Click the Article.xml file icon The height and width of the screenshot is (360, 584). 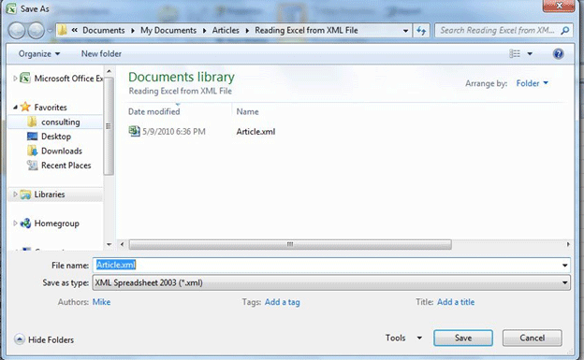(134, 131)
